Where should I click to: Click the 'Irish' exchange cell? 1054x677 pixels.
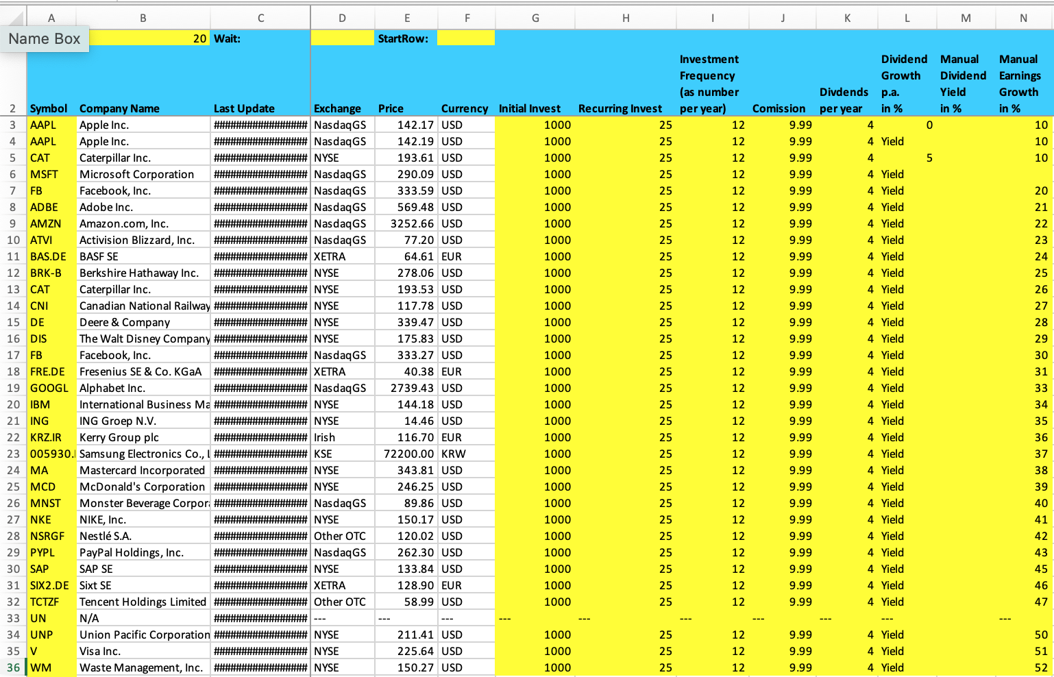click(343, 437)
